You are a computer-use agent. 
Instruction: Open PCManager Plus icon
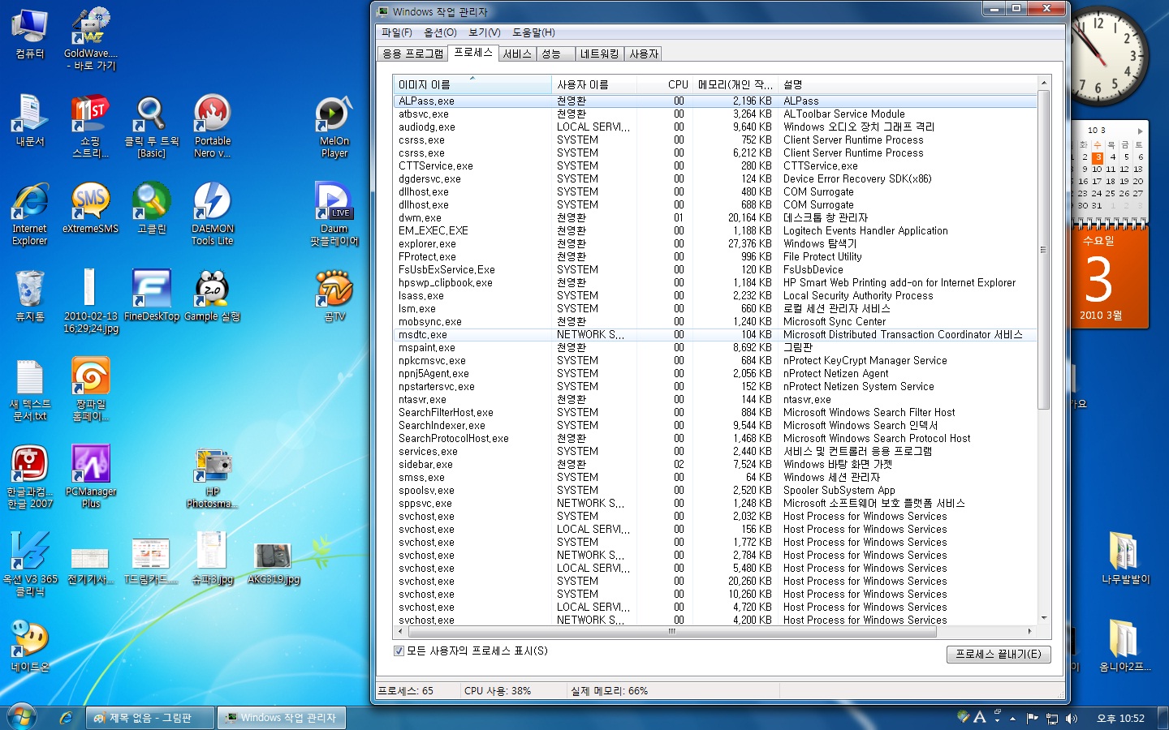click(x=91, y=477)
